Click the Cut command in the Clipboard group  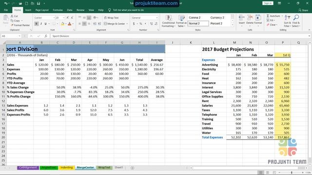pyautogui.click(x=14, y=16)
